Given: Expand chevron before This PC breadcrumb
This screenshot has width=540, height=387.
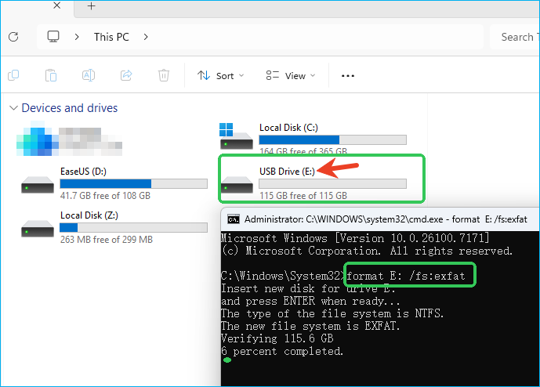Looking at the screenshot, I should (77, 37).
